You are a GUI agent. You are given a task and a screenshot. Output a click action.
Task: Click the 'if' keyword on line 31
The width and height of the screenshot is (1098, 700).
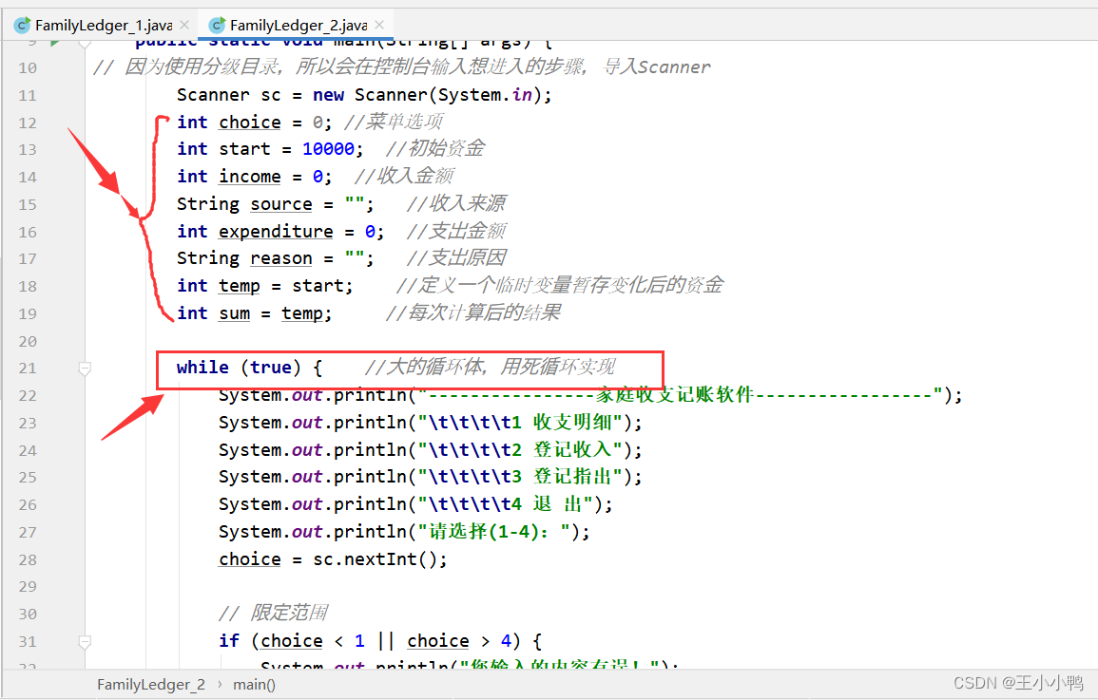point(229,640)
